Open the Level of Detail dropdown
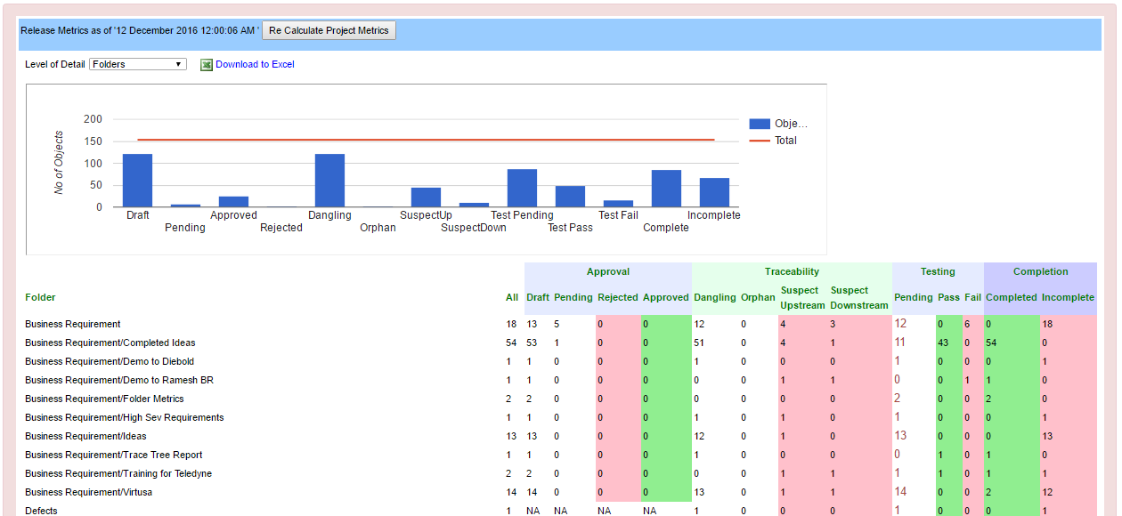The image size is (1122, 516). click(x=138, y=64)
